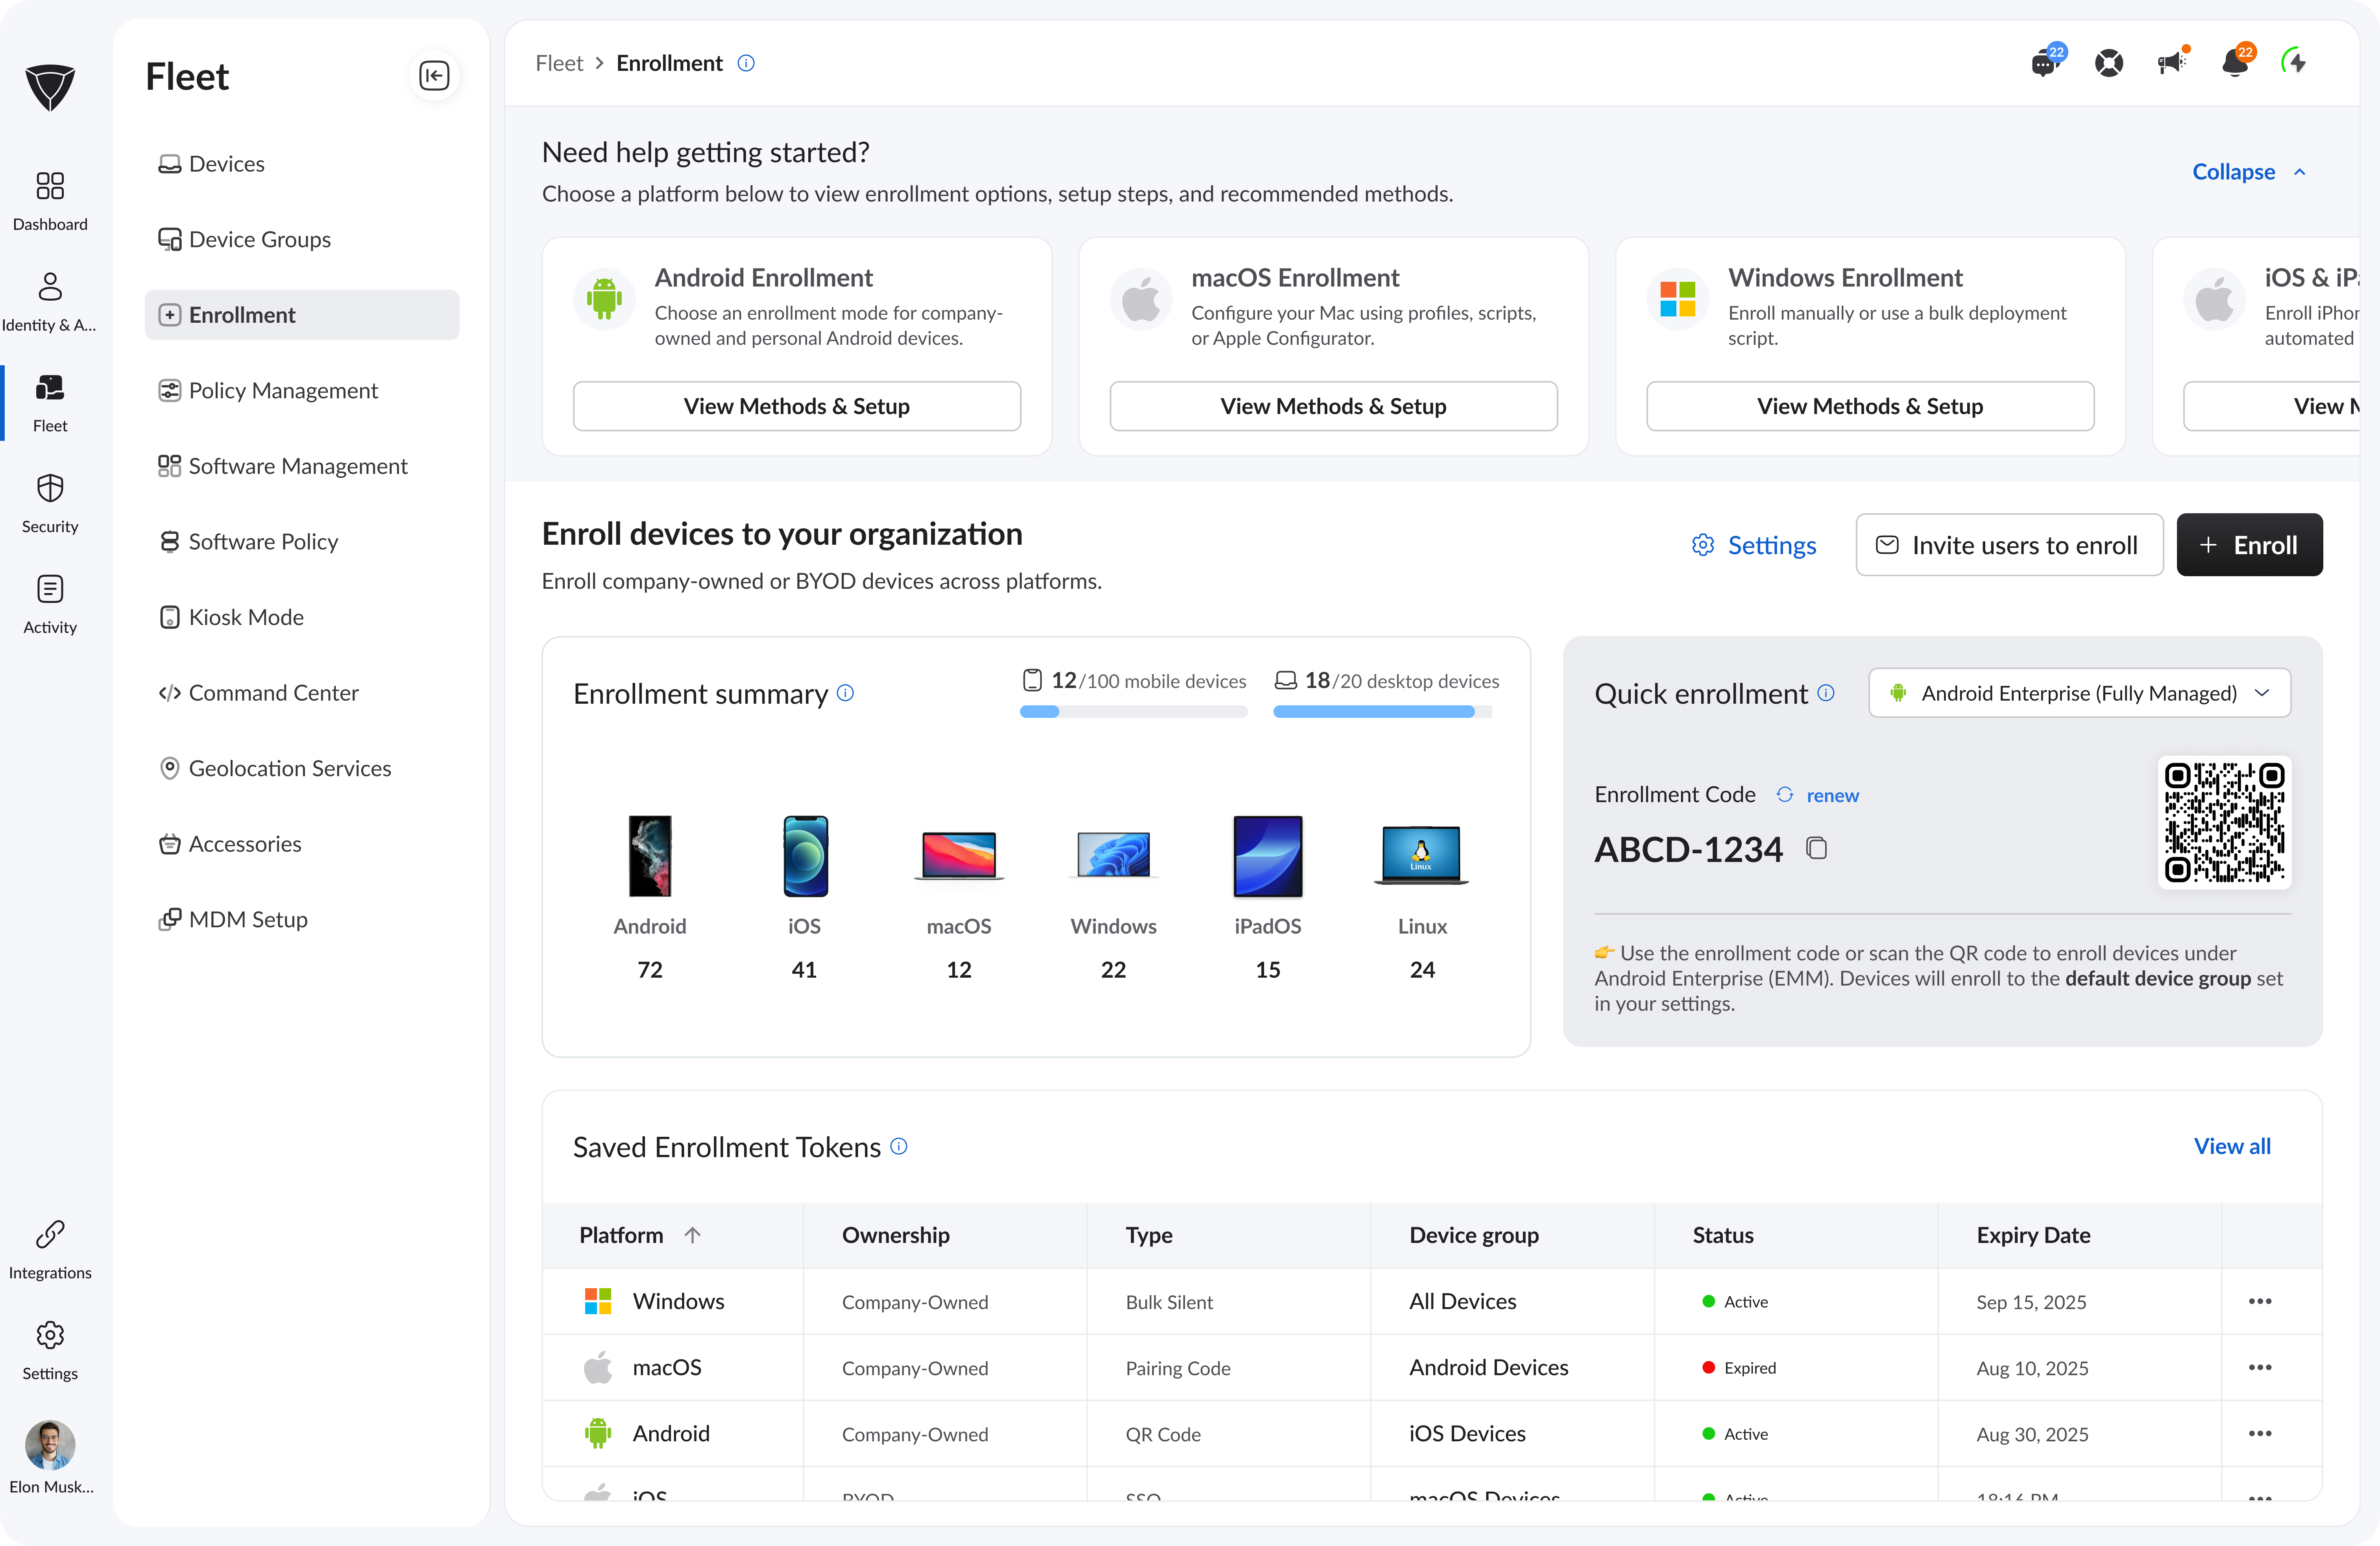This screenshot has height=1546, width=2380.
Task: Open row actions for the Windows token
Action: tap(2260, 1301)
